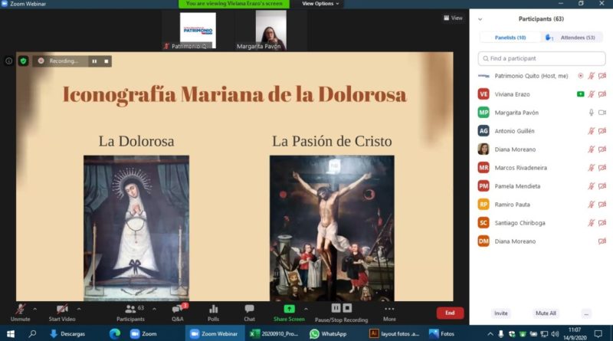Click the Patrimonio Quito video thumbnail

click(x=198, y=31)
